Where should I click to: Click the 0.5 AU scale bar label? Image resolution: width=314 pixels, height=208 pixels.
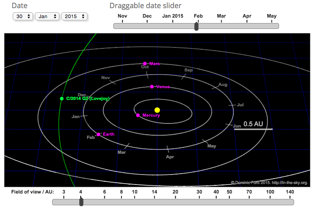tap(253, 123)
